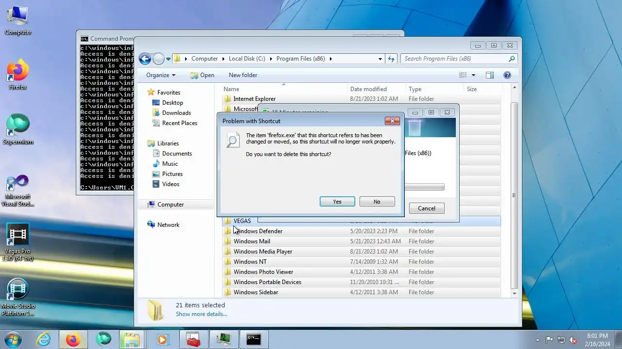Refresh the Program Files (x86) folder
622x349 pixels.
[x=391, y=59]
